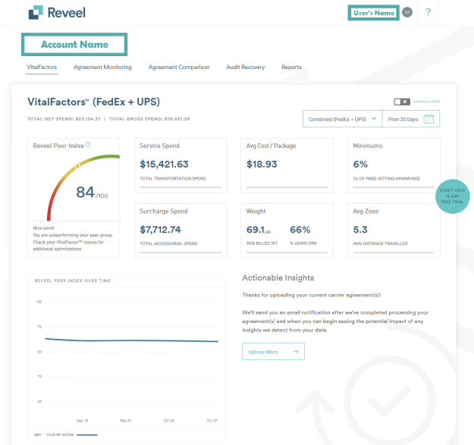Select the VitalFactors tab
Viewport: 474px width, 445px height.
[x=42, y=67]
